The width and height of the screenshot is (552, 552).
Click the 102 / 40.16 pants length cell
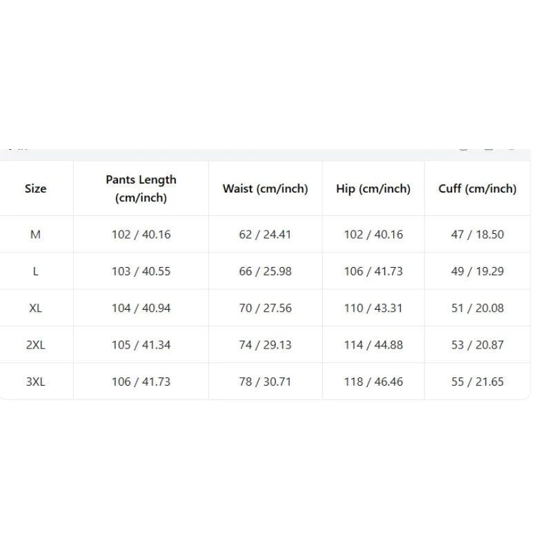[x=141, y=235]
